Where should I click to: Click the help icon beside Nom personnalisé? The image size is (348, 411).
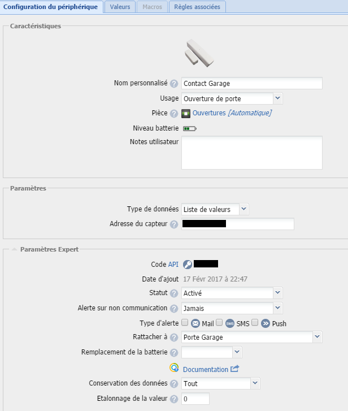coord(174,84)
